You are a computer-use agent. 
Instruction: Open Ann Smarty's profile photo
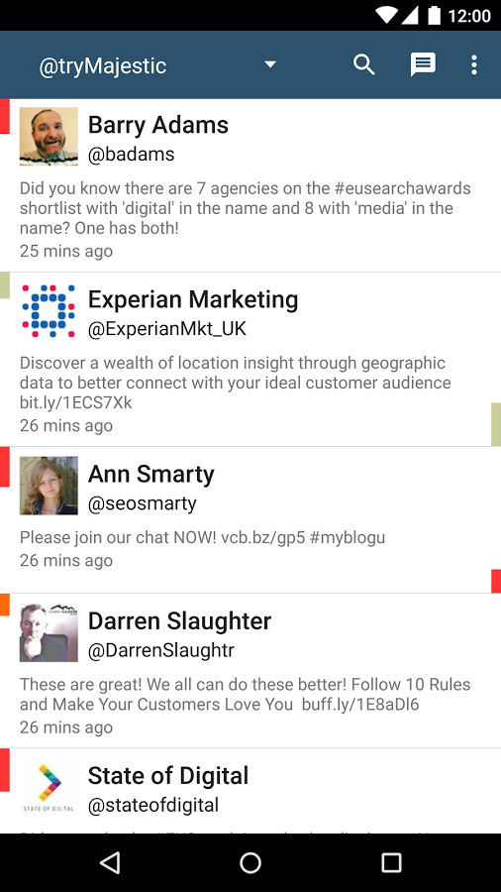[x=49, y=486]
